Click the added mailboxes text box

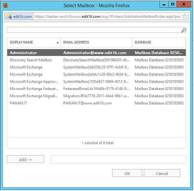(118, 159)
